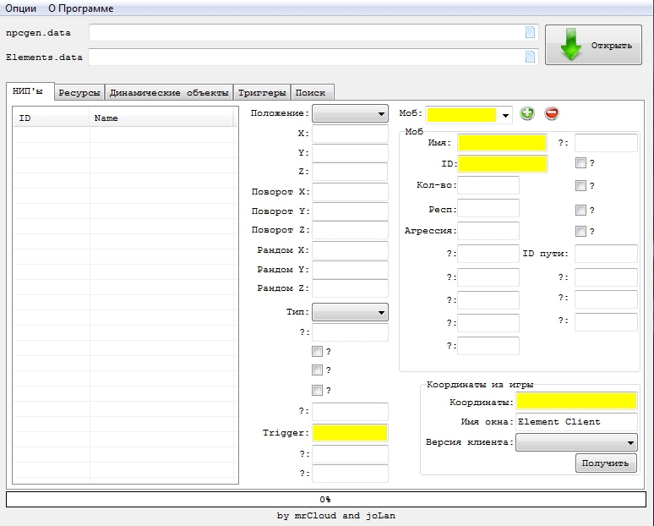Click the Elements.data path input field

click(x=313, y=57)
